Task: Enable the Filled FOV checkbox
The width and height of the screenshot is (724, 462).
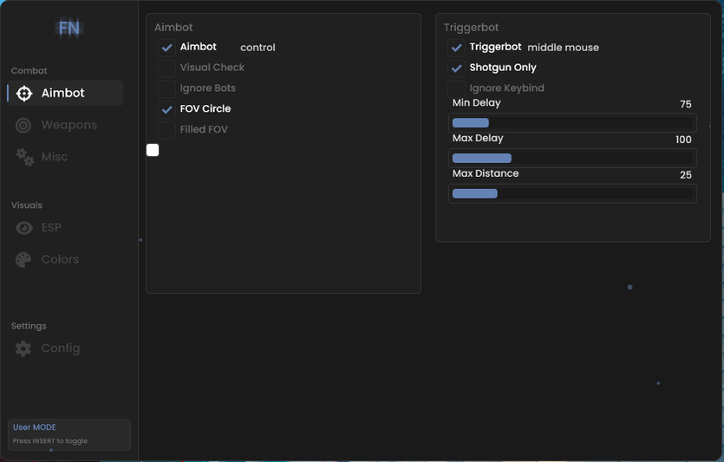Action: 166,130
